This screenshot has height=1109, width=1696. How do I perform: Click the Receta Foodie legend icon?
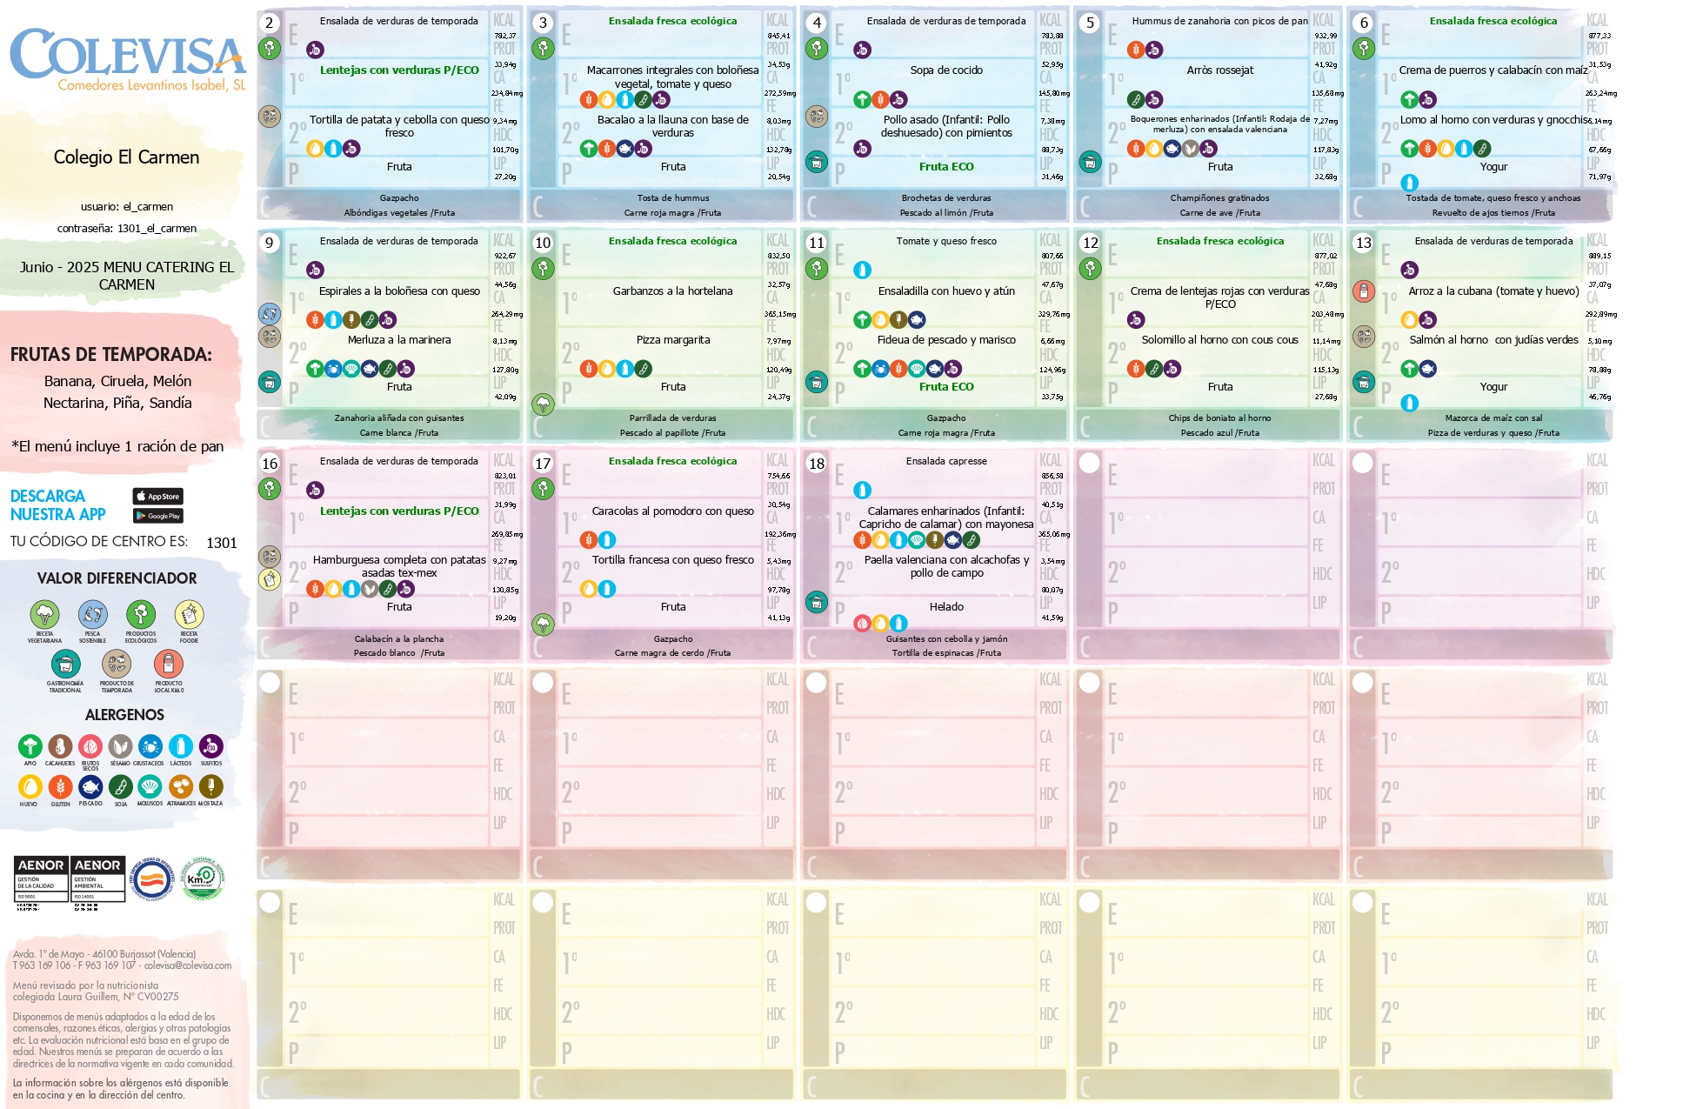pos(189,615)
